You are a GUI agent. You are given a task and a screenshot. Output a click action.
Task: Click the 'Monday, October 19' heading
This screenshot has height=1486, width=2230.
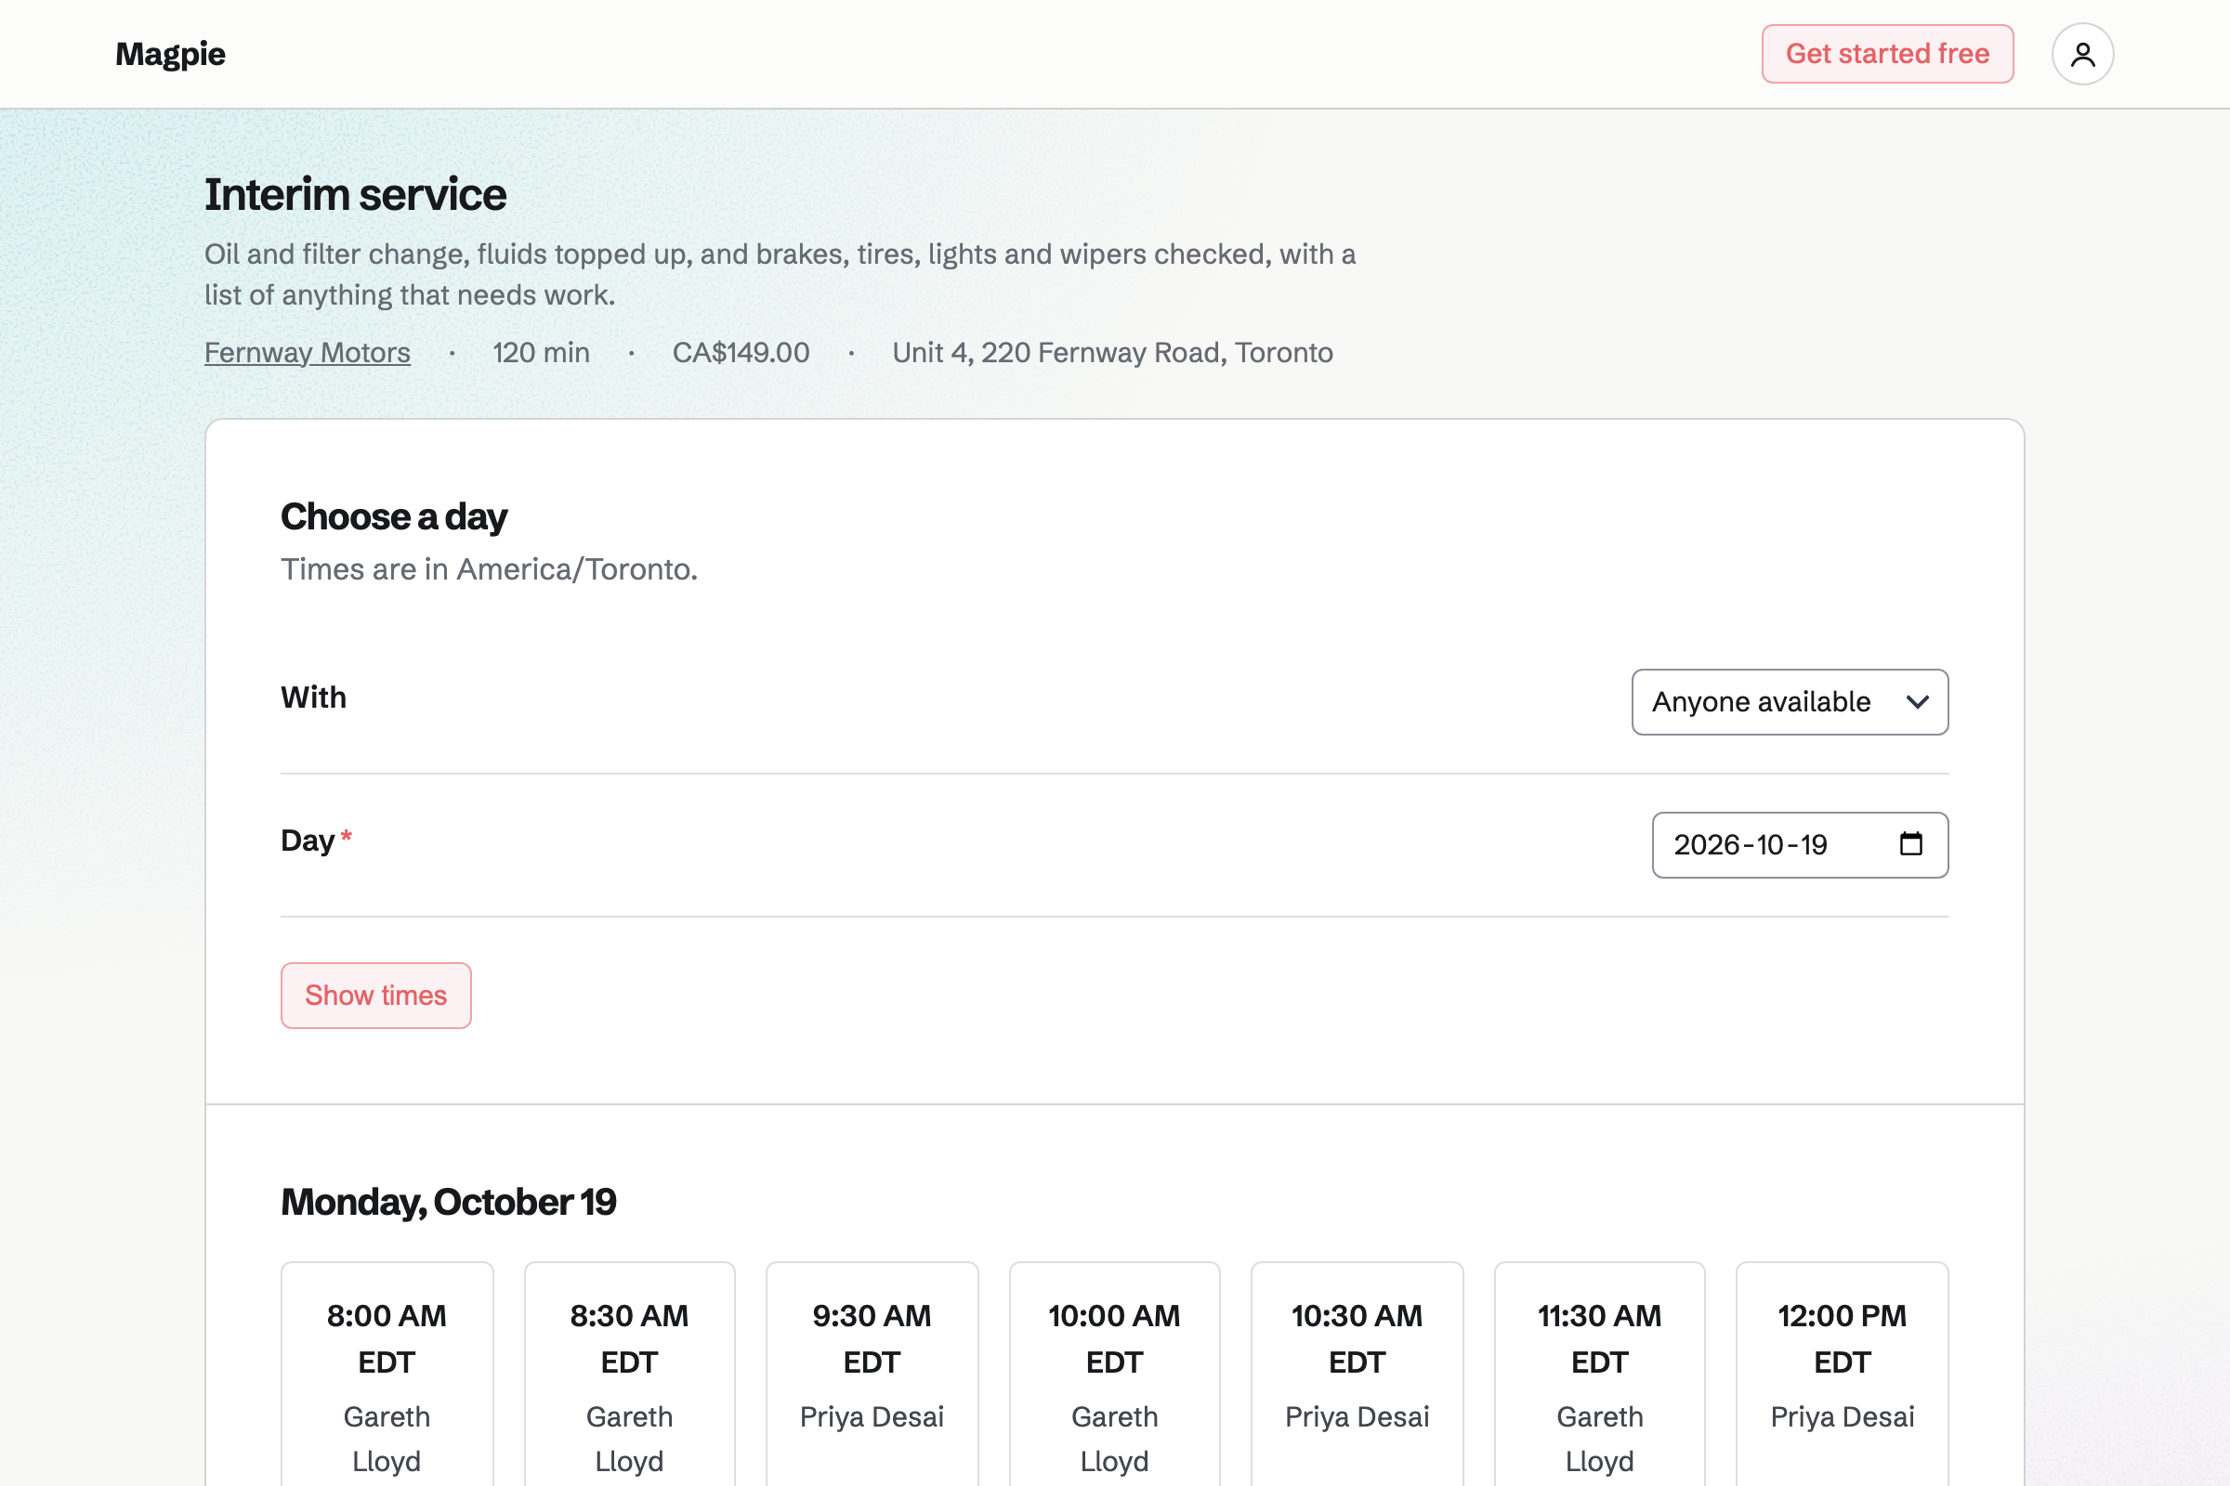pyautogui.click(x=449, y=1202)
